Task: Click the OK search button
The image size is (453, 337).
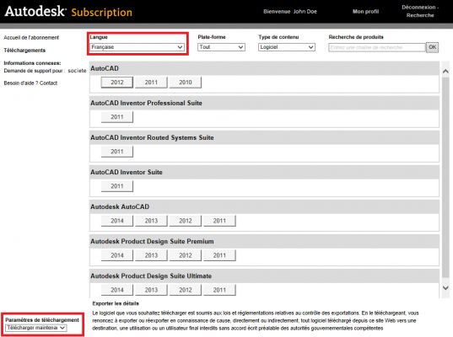Action: (433, 47)
